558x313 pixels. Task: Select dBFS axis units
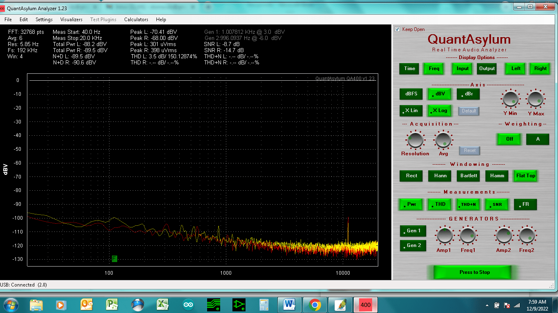coord(411,94)
